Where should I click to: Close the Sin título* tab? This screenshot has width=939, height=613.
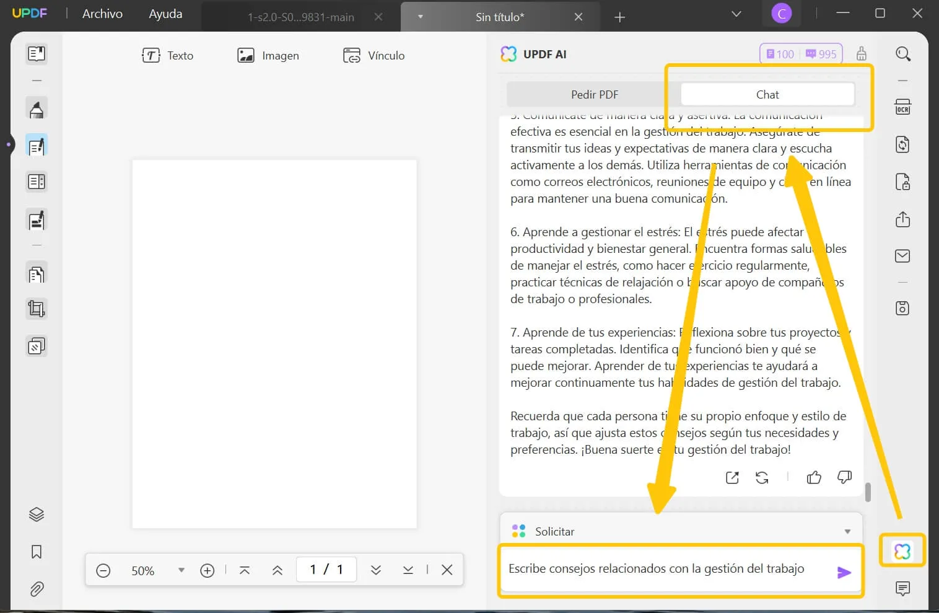(579, 17)
